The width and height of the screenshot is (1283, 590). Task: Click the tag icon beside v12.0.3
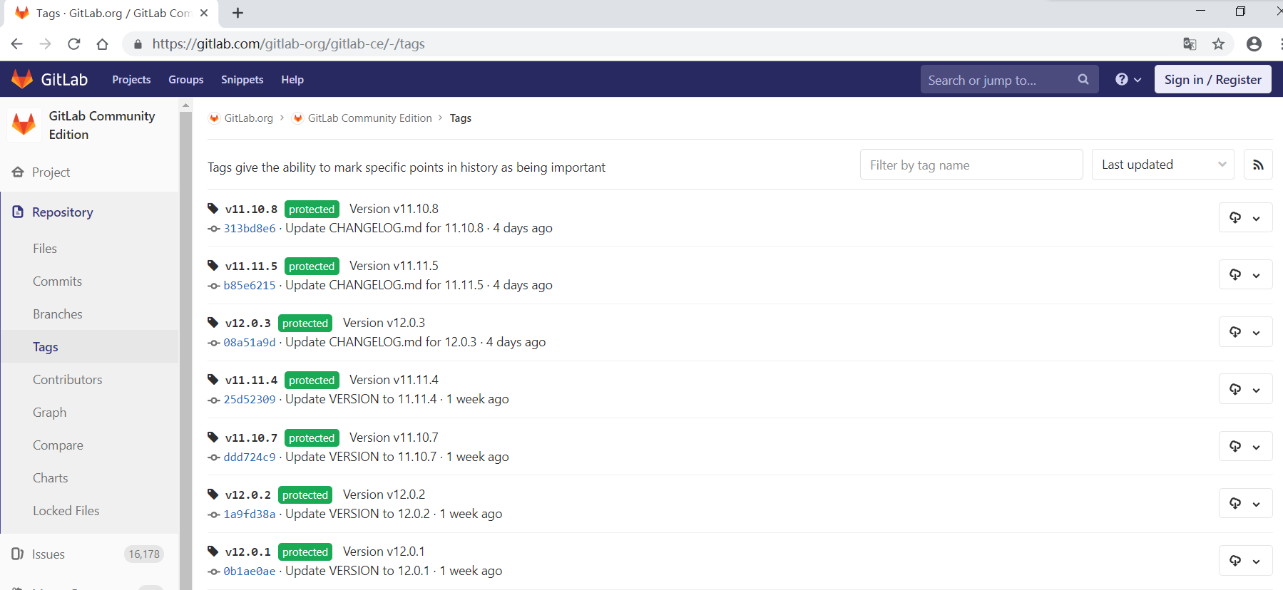(213, 322)
